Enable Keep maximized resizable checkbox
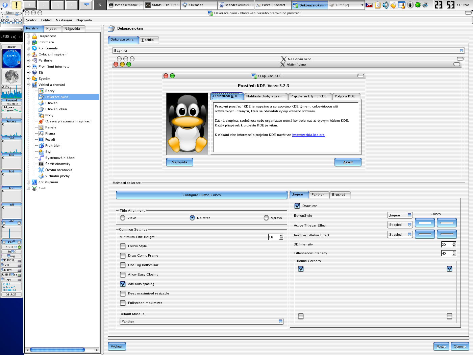The width and height of the screenshot is (473, 355). tap(123, 293)
